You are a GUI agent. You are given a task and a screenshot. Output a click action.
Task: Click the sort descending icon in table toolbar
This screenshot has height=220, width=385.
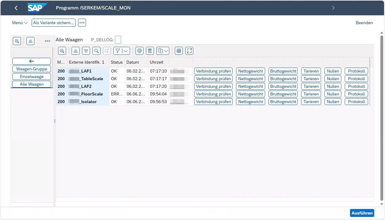(86, 51)
